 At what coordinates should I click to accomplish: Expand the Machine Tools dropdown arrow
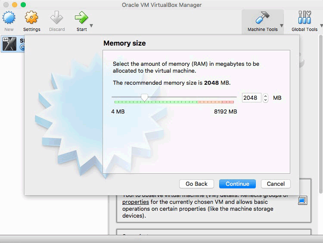pyautogui.click(x=282, y=26)
